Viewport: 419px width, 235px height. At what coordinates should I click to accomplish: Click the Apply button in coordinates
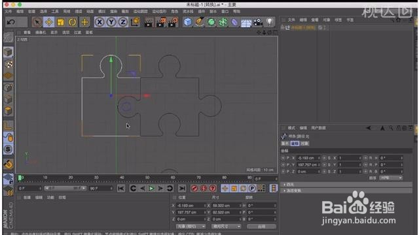[262, 227]
